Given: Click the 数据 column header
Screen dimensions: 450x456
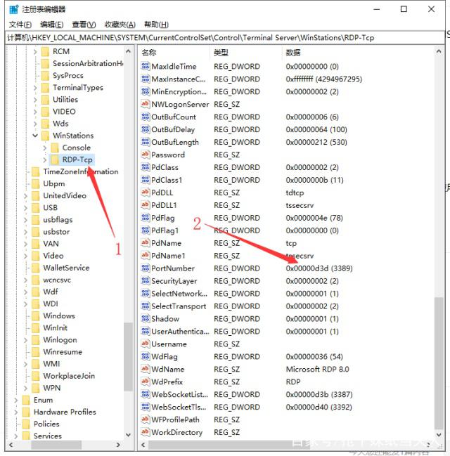Looking at the screenshot, I should click(293, 53).
